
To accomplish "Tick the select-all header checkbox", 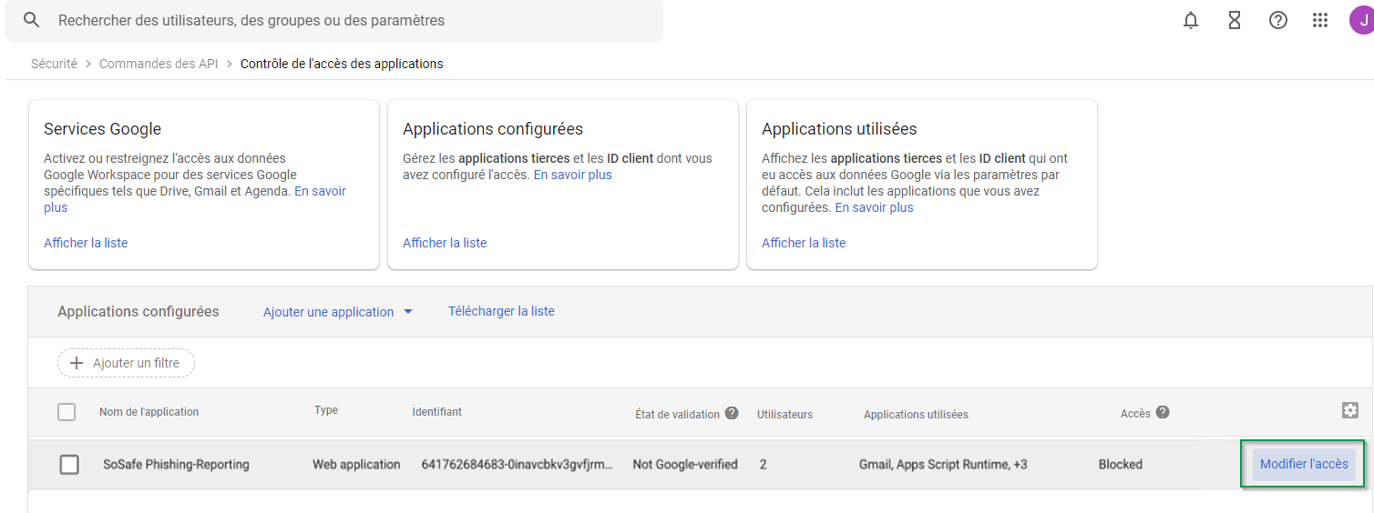I will coord(67,412).
